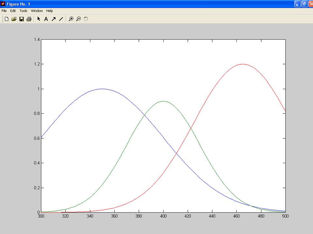Open the Help menu

[50, 11]
